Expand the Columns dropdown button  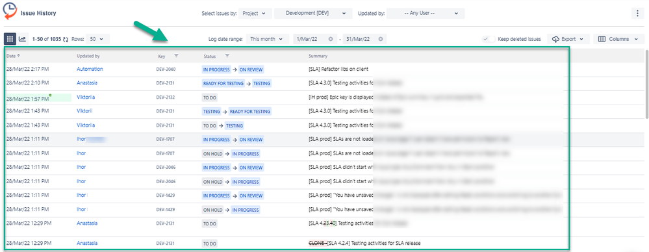(x=618, y=39)
